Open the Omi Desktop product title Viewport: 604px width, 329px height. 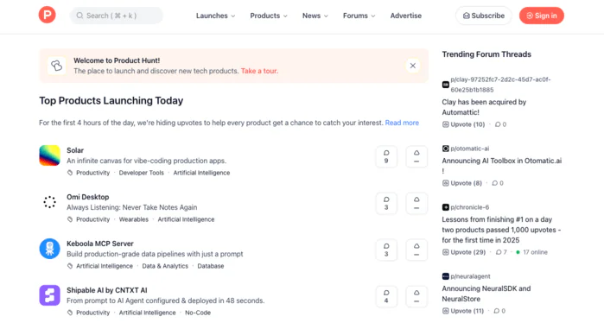point(88,197)
